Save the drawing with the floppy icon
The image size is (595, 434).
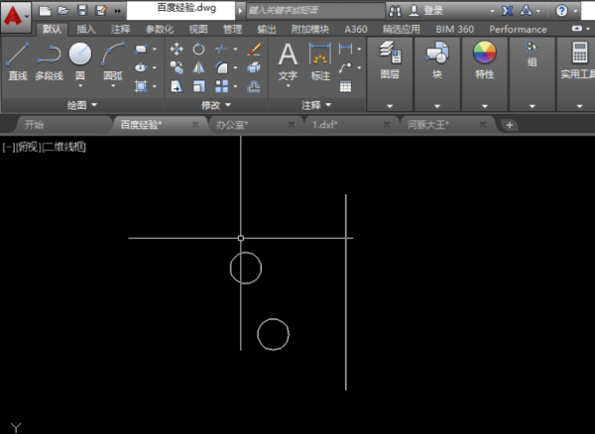click(82, 11)
